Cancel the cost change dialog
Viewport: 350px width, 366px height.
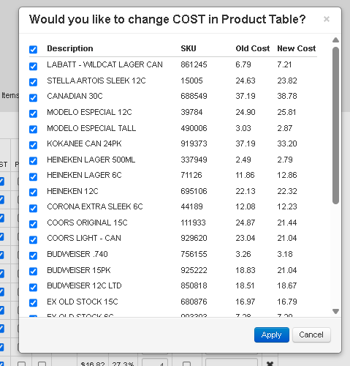coord(311,335)
